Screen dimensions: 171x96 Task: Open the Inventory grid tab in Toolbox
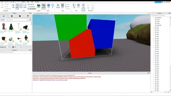point(12,16)
